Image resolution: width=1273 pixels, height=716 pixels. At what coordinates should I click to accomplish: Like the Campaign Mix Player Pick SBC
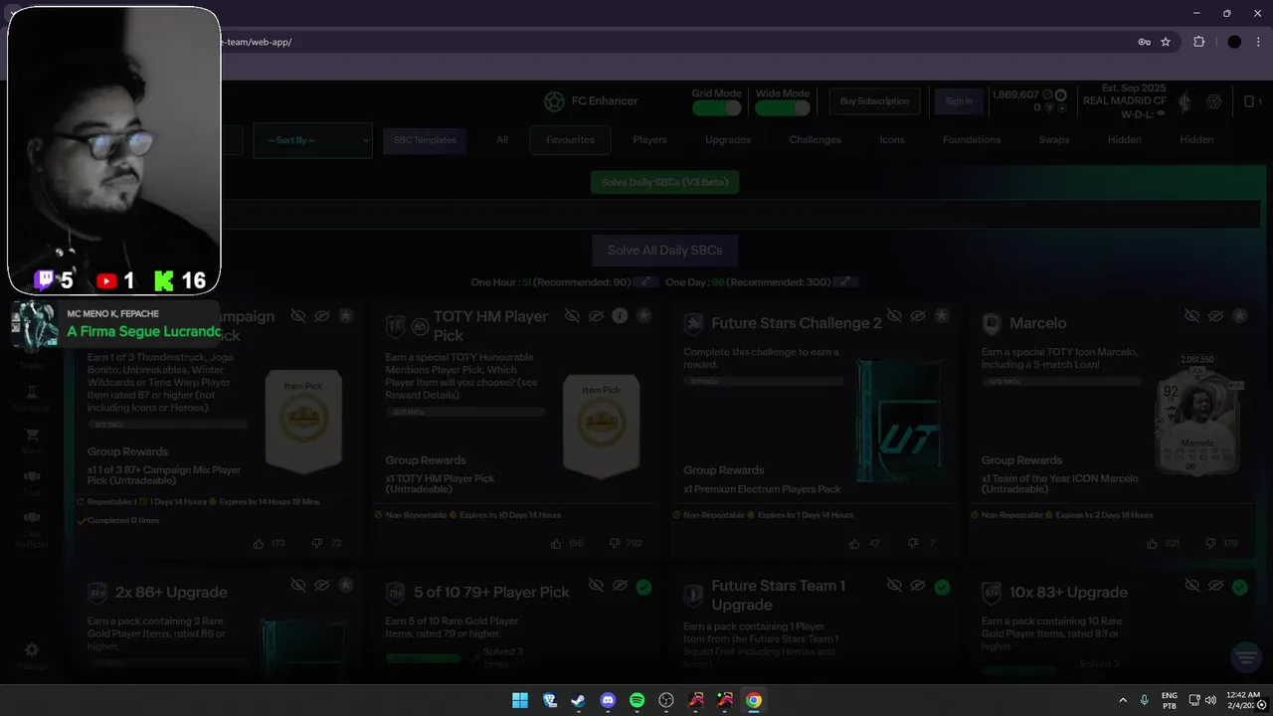[260, 544]
